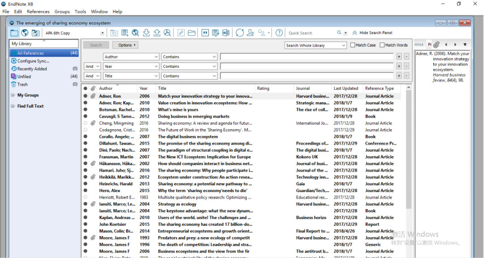
Task: Click Hide Search Panel chevron icon
Action: tap(354, 33)
